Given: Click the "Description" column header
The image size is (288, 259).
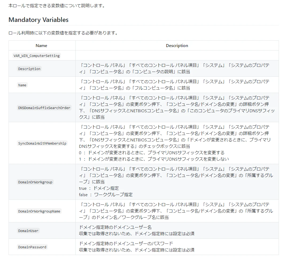Looking at the screenshot, I should (177, 46).
